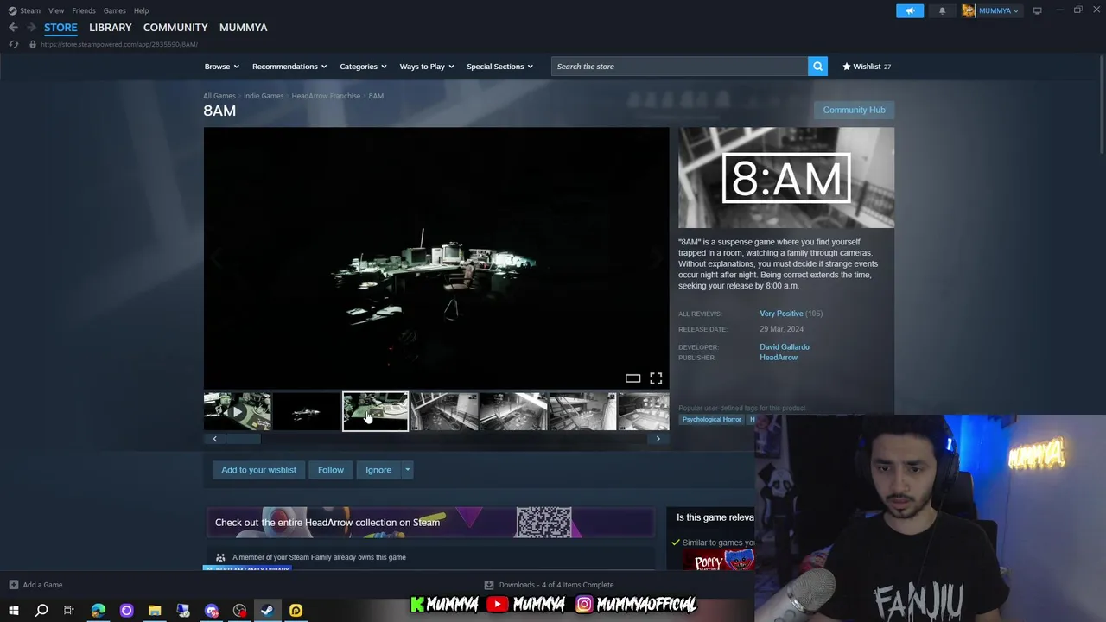
Task: Open Windows Start menu
Action: click(x=13, y=611)
